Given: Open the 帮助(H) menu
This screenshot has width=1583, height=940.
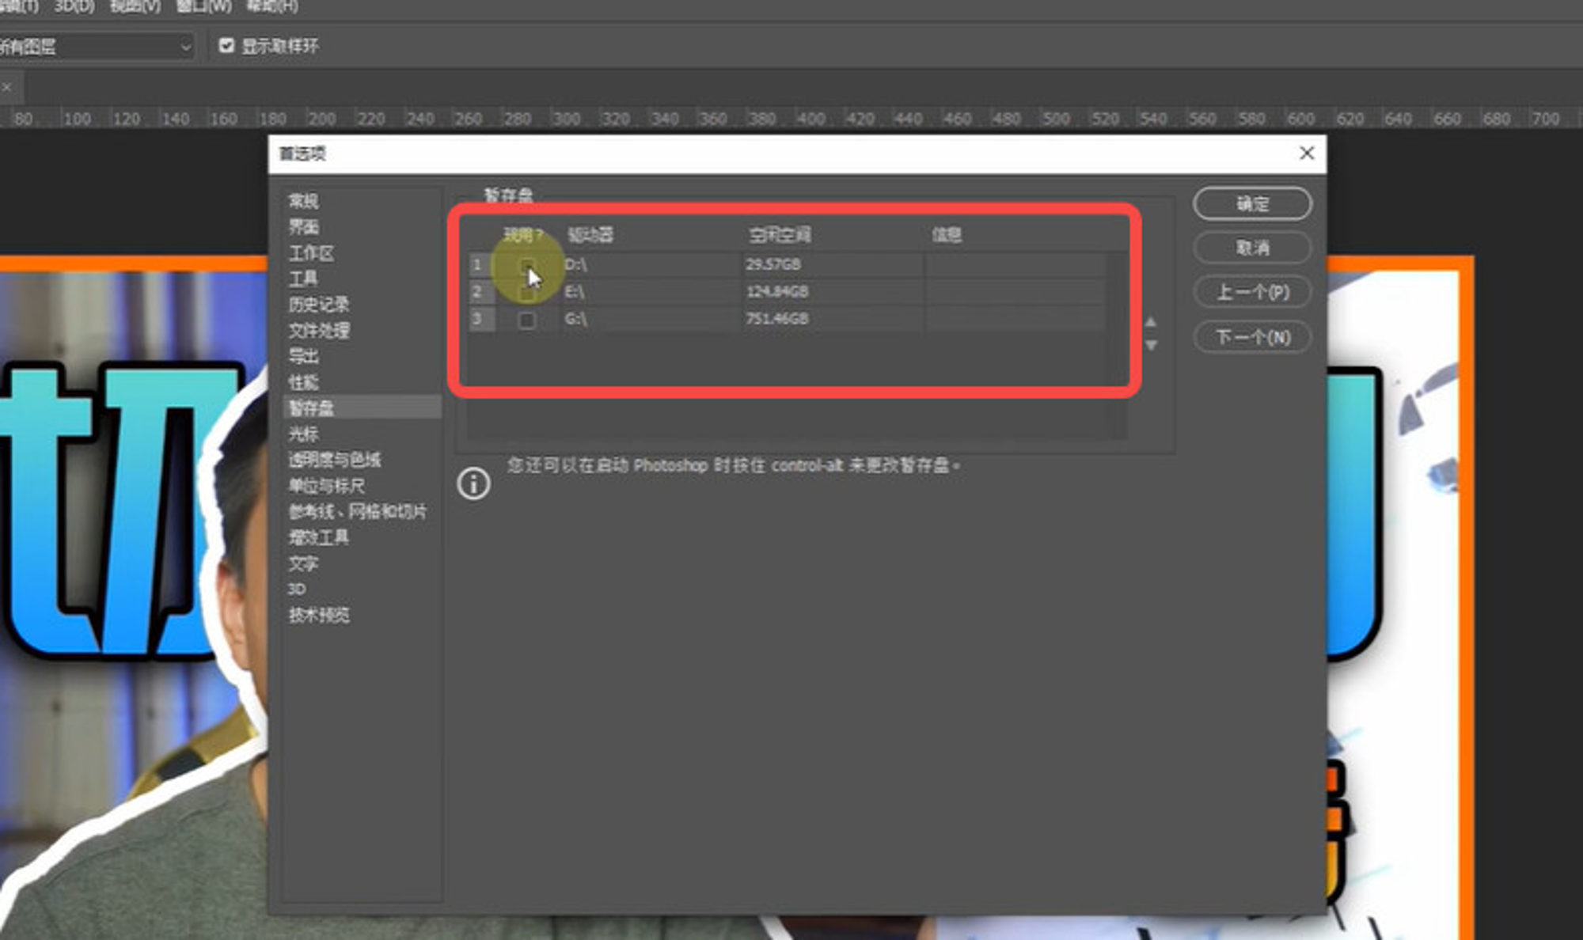Looking at the screenshot, I should tap(272, 6).
